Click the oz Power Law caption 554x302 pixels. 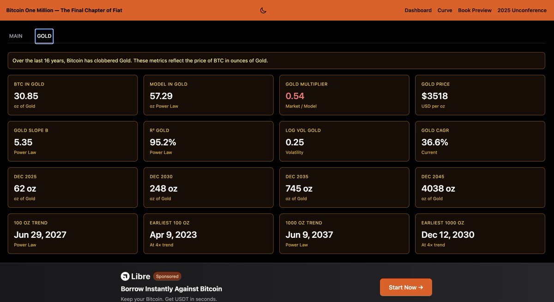[x=164, y=106]
